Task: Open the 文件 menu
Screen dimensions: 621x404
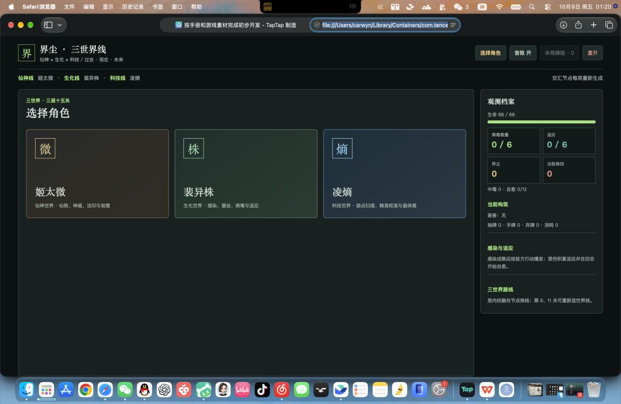Action: coord(70,7)
